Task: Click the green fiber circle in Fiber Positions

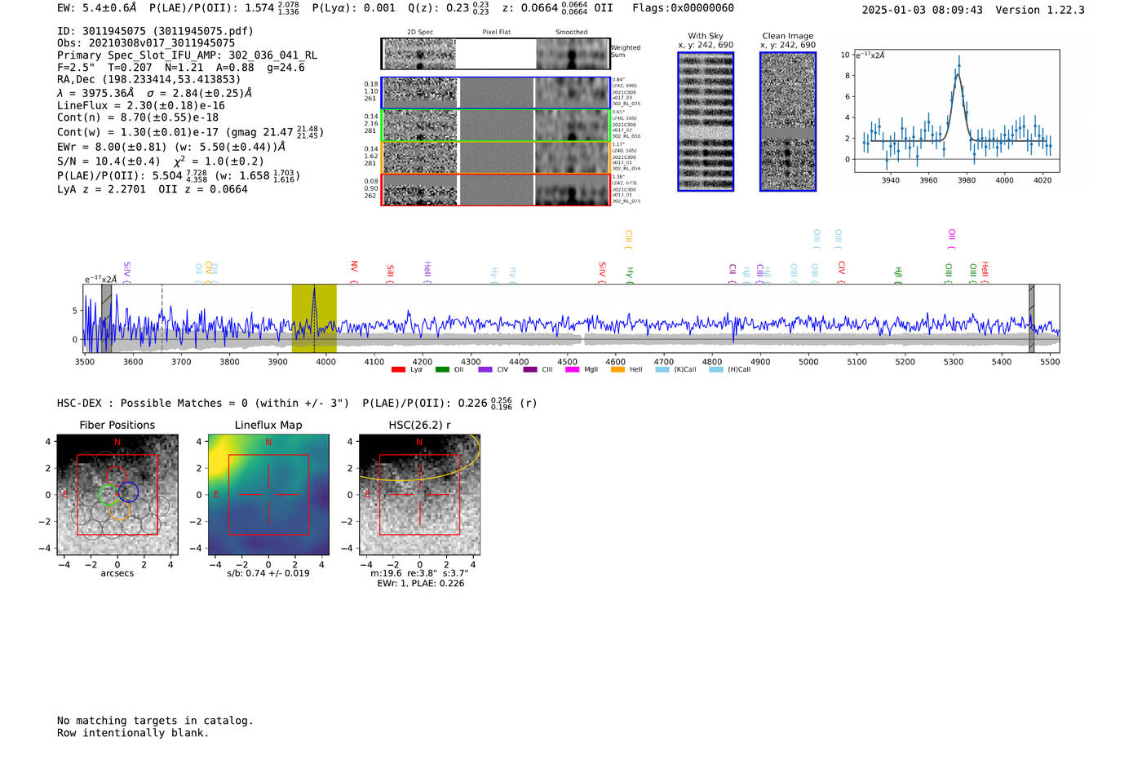Action: 108,494
